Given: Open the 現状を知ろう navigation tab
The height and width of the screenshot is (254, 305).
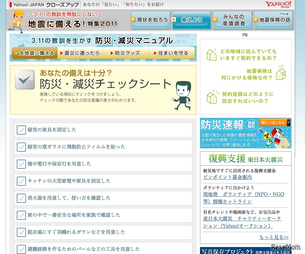Looking at the screenshot, I should (x=151, y=20).
